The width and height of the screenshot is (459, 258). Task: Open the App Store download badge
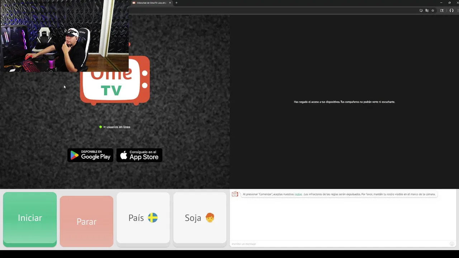point(139,155)
